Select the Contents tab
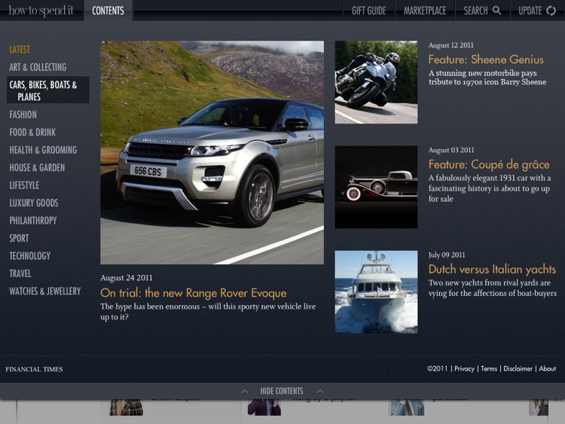 (108, 11)
